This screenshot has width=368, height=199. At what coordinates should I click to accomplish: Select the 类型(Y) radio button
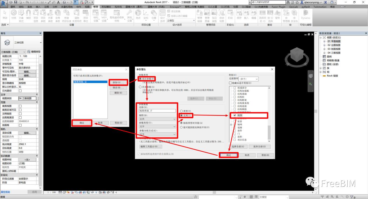coord(181,111)
